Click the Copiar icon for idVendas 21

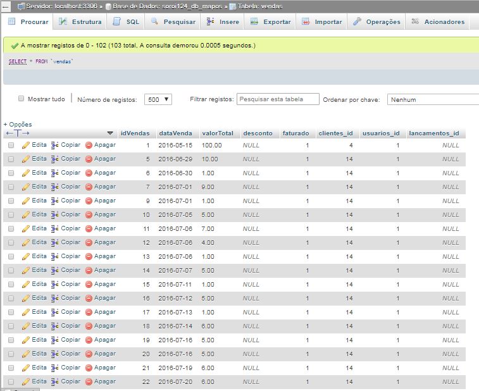54,368
